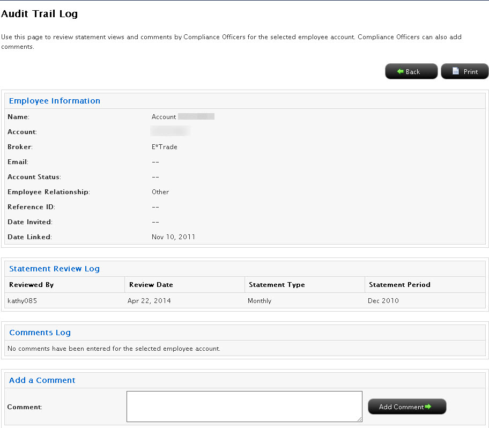489x428 pixels.
Task: Click the comment box resize handle
Action: (x=359, y=419)
